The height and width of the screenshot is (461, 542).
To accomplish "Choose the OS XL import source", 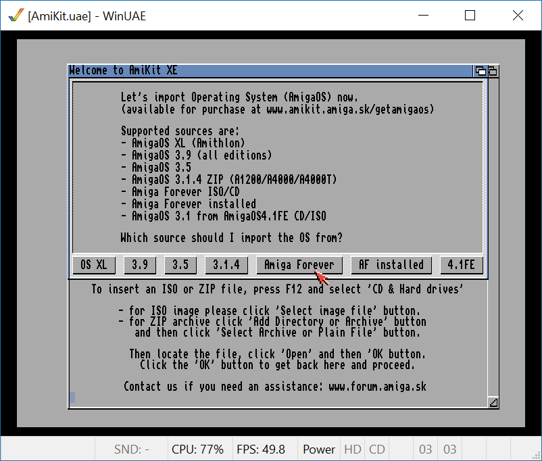I will pos(94,265).
